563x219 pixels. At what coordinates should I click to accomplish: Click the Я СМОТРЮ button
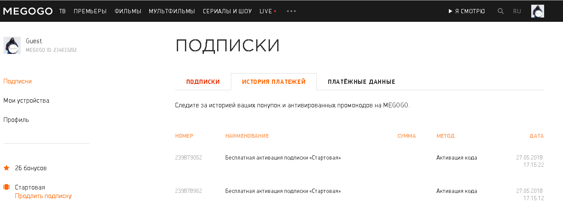tap(467, 11)
